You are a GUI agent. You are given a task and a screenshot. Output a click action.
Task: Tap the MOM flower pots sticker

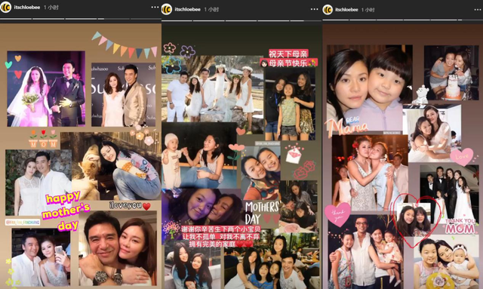click(44, 139)
